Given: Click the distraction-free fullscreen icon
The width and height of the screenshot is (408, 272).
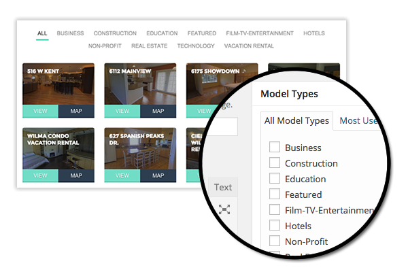Looking at the screenshot, I should [x=224, y=209].
